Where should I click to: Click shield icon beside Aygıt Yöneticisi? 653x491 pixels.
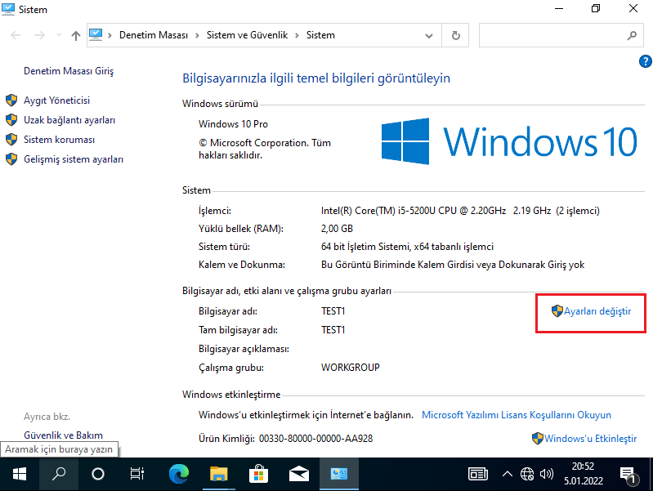11,100
